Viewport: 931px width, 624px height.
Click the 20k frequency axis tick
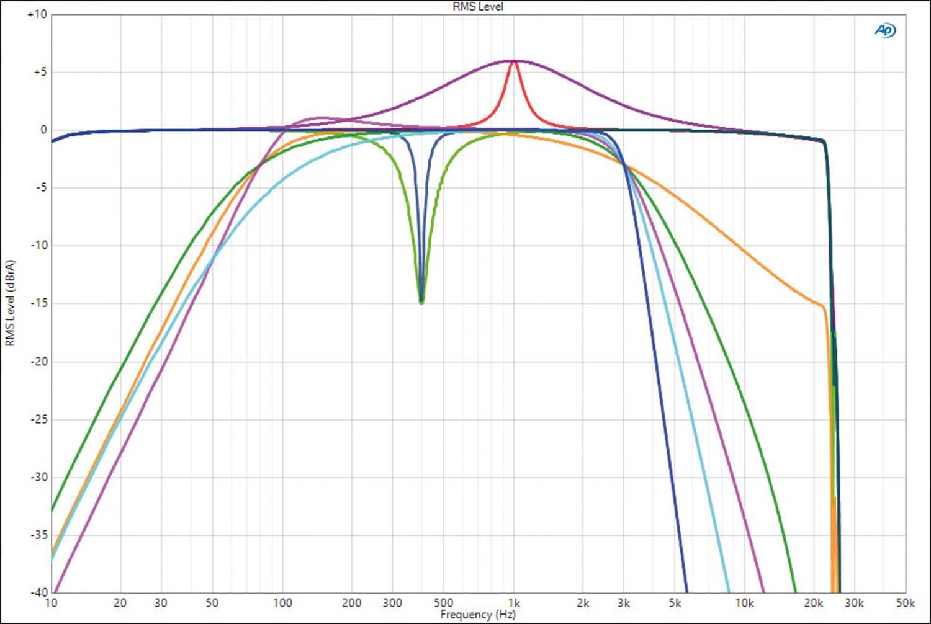pyautogui.click(x=814, y=603)
